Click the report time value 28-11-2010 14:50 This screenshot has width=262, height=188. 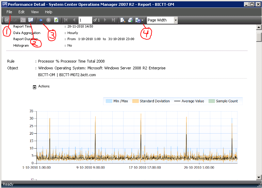(x=80, y=27)
